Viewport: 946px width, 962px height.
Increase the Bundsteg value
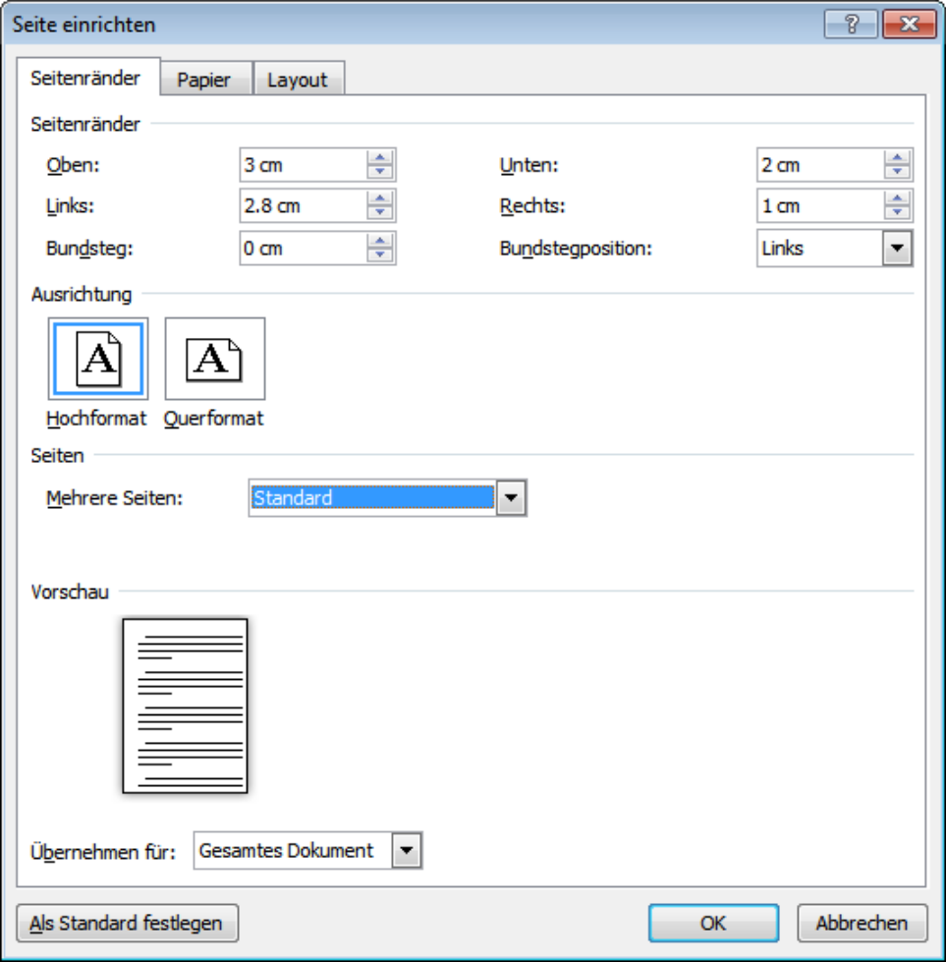tap(380, 241)
